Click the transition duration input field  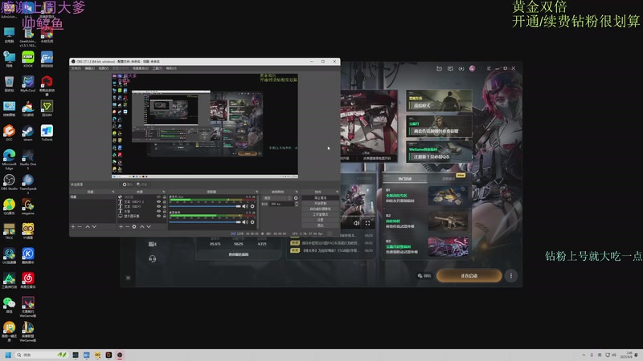[x=281, y=204]
